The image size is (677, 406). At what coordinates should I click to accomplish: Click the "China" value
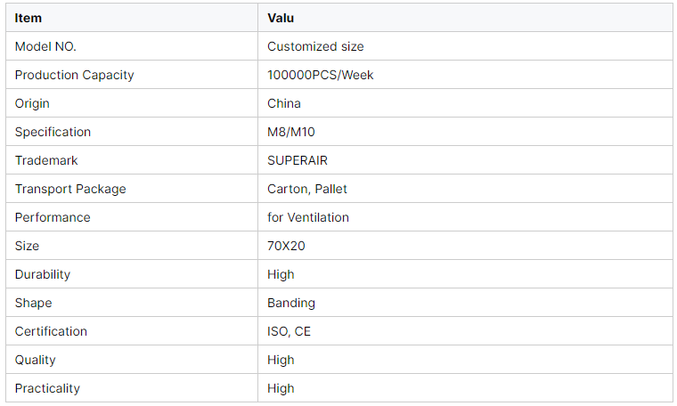[284, 103]
